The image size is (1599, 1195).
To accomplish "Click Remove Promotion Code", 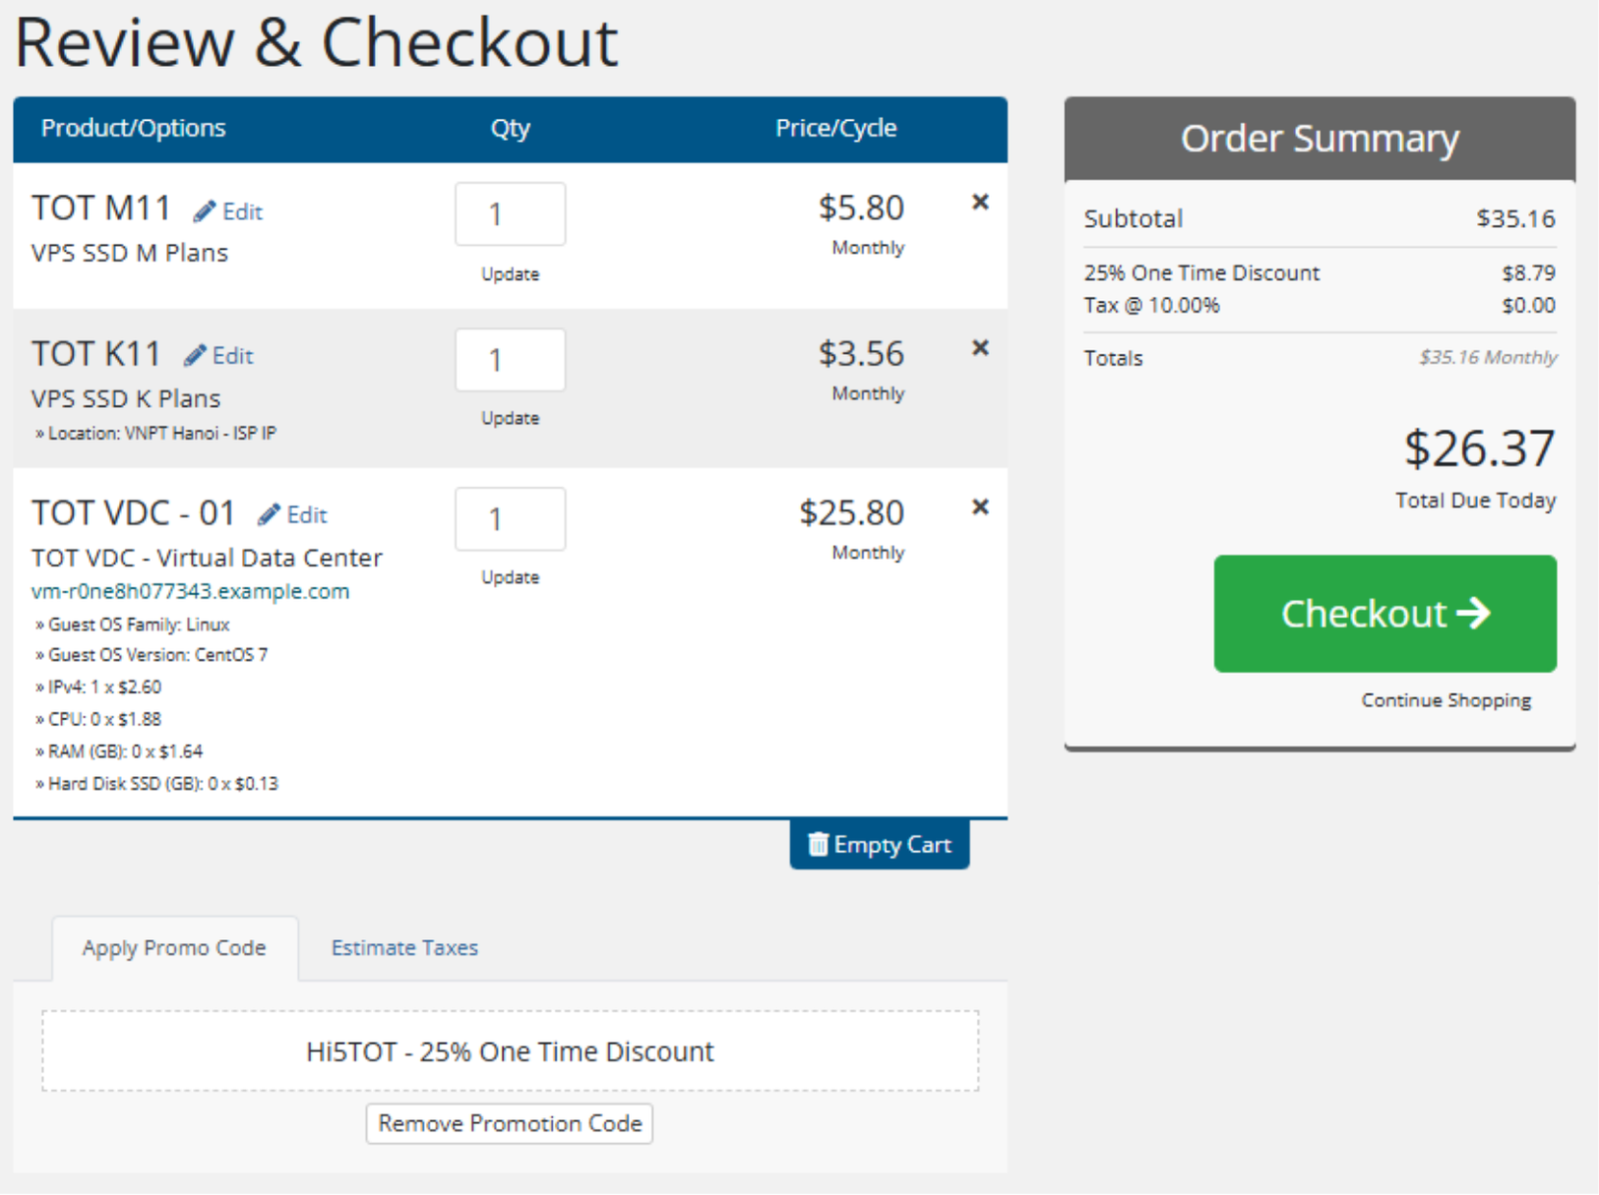I will 509,1123.
